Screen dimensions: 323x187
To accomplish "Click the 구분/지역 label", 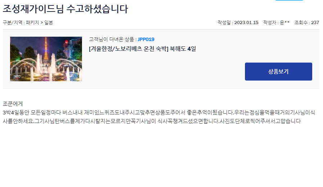I will [x=13, y=23].
